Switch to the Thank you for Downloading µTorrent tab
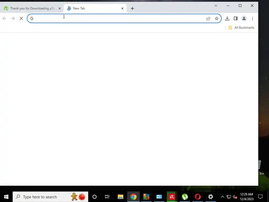 [x=32, y=8]
